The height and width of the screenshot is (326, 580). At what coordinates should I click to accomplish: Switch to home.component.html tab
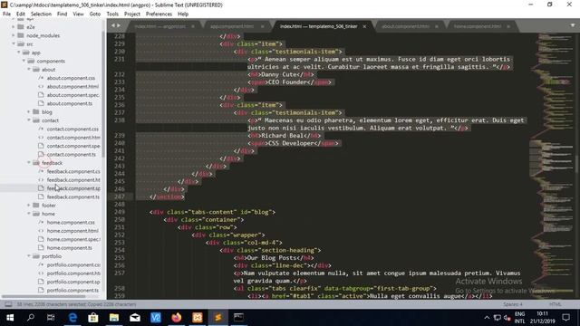point(478,26)
